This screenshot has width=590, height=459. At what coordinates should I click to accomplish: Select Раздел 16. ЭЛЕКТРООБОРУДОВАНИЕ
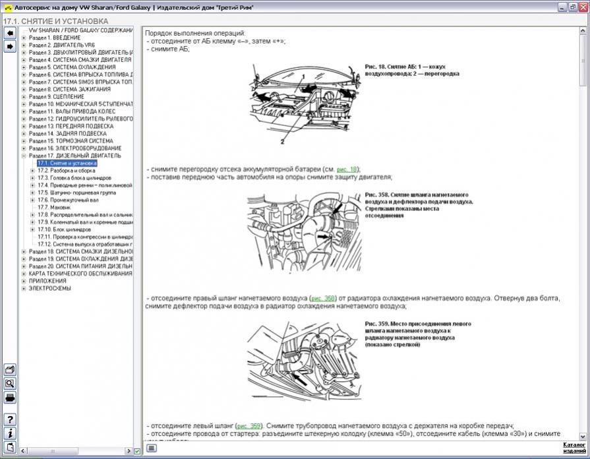75,148
